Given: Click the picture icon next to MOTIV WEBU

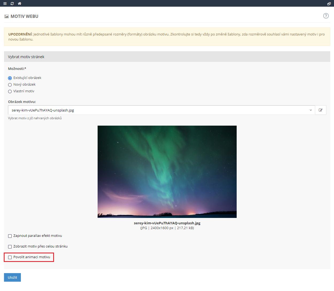Looking at the screenshot, I should point(6,17).
